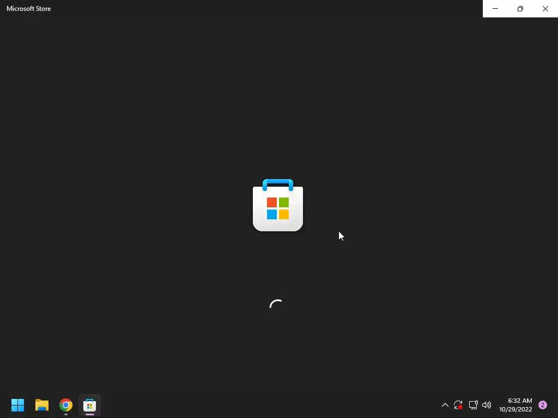Click the Microsoft Store splash logo
558x418 pixels.
(x=278, y=205)
